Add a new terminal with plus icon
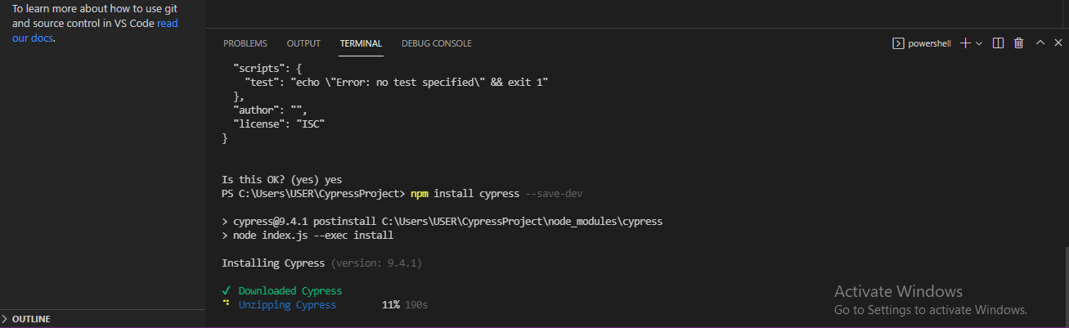This screenshot has width=1069, height=328. point(965,43)
